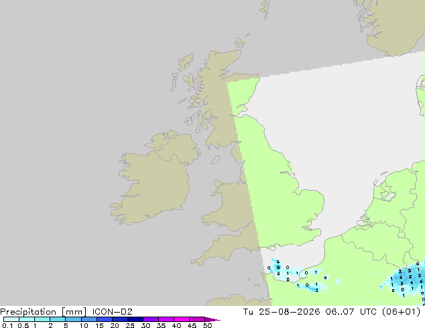The image size is (425, 328).
Task: Click the 20–25 mm legend color box
Action: pyautogui.click(x=119, y=319)
